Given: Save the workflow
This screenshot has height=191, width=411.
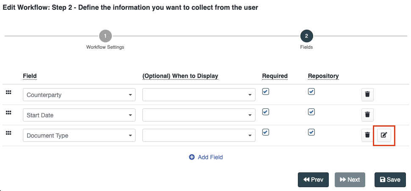Looking at the screenshot, I should tap(390, 180).
